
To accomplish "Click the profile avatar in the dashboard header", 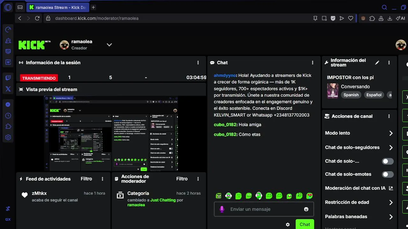I will (x=401, y=45).
